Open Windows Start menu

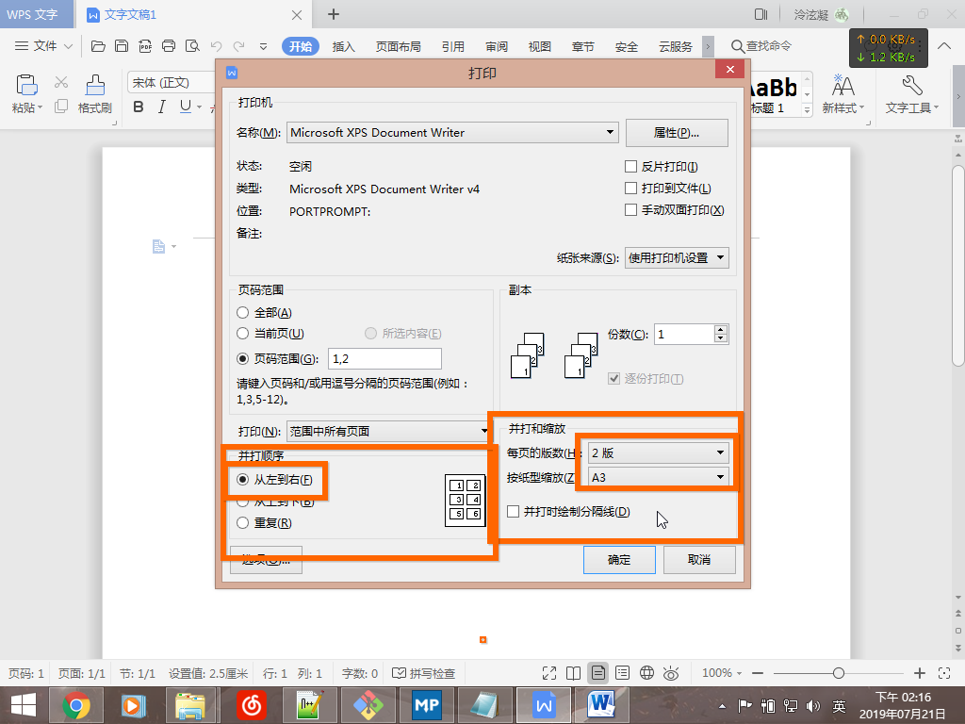pyautogui.click(x=24, y=705)
